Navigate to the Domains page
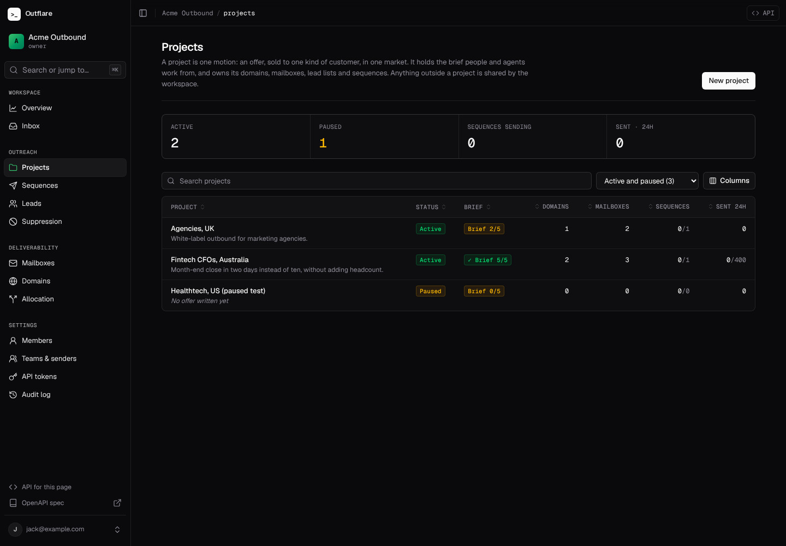Viewport: 786px width, 546px height. click(x=65, y=281)
